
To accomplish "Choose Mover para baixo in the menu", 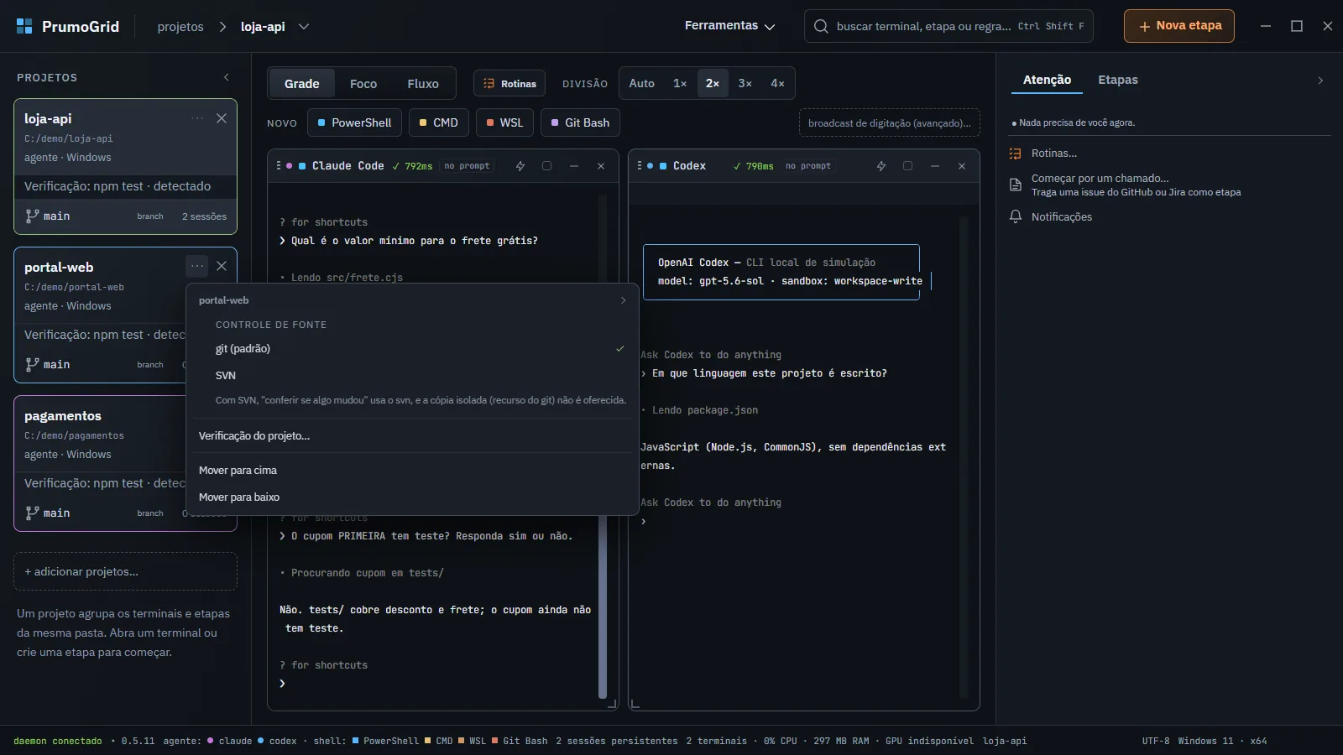I will (412, 497).
